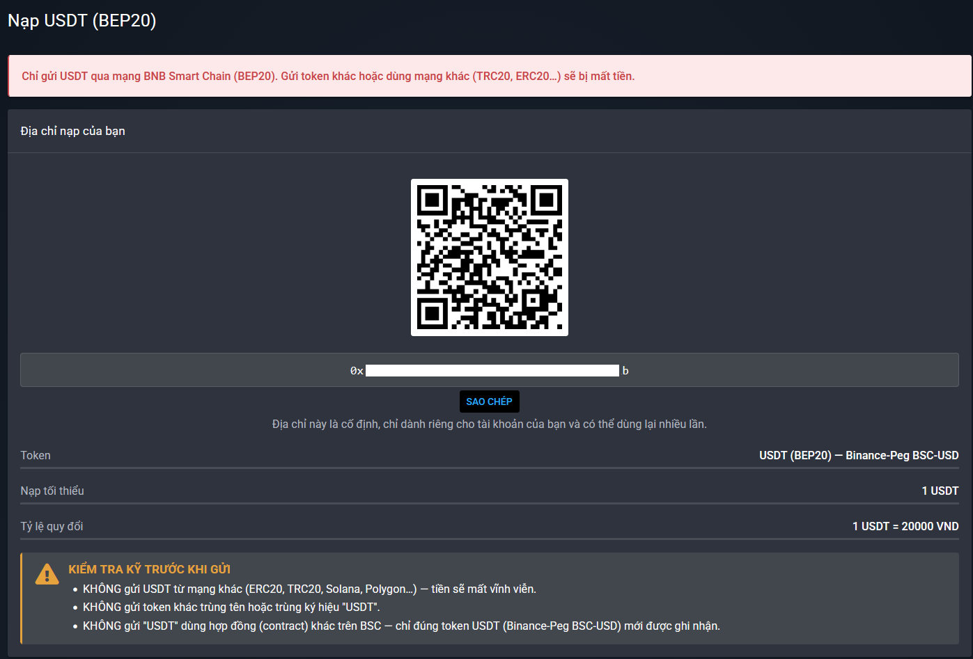Select the deposit address field starting with 0x
This screenshot has height=659, width=973.
point(490,370)
